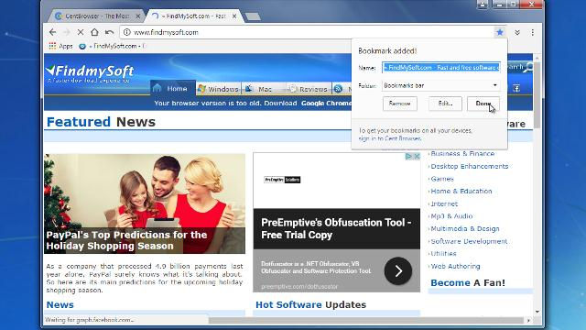Screen dimensions: 586x330
Task: Click the site search magnifier icon
Action: 528,68
